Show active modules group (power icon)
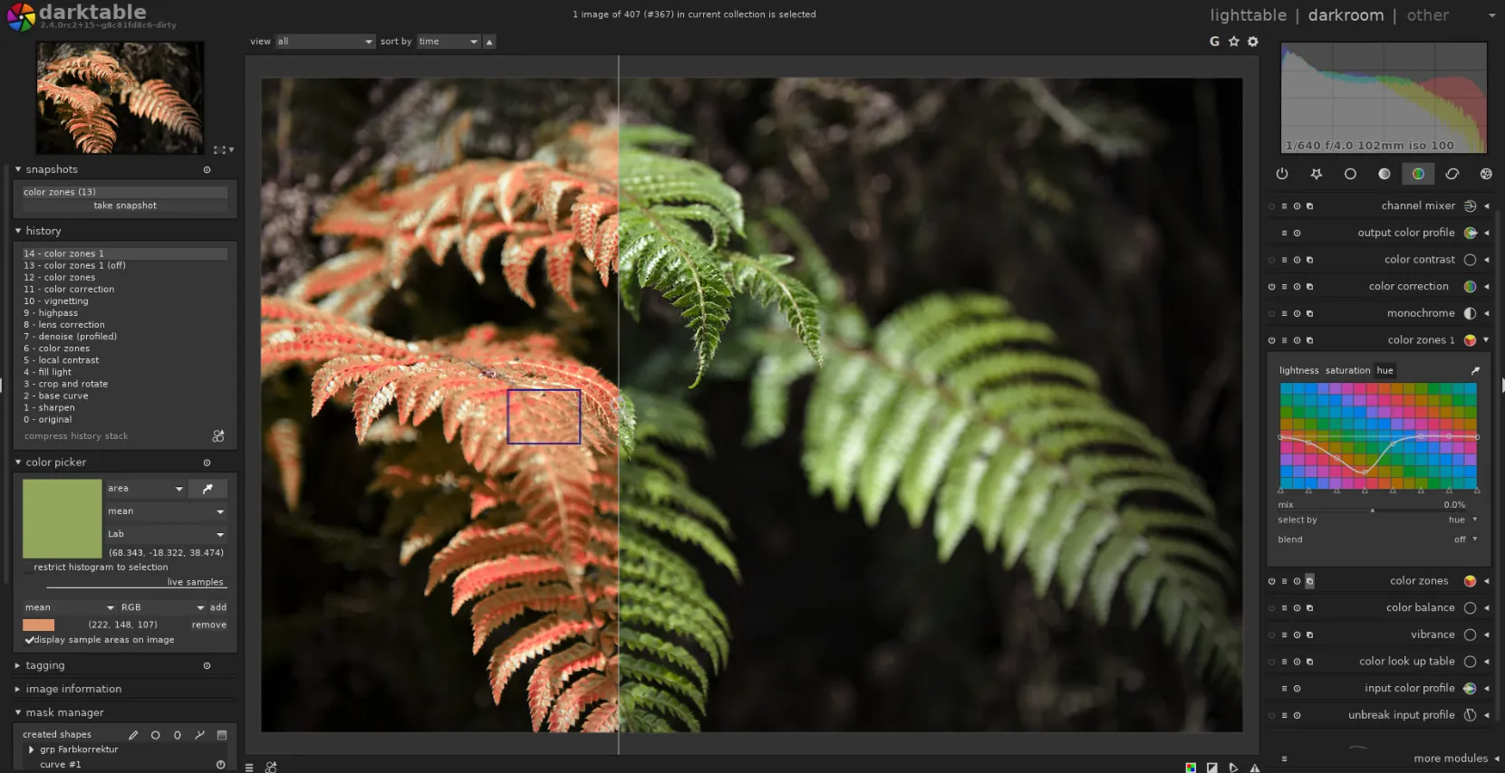Viewport: 1505px width, 773px height. click(1281, 174)
